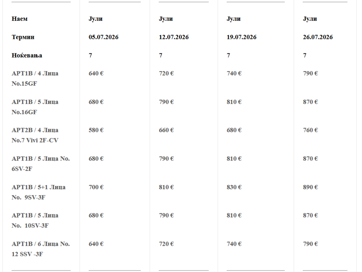
Task: Click the 890 € price cell
Action: tap(310, 187)
